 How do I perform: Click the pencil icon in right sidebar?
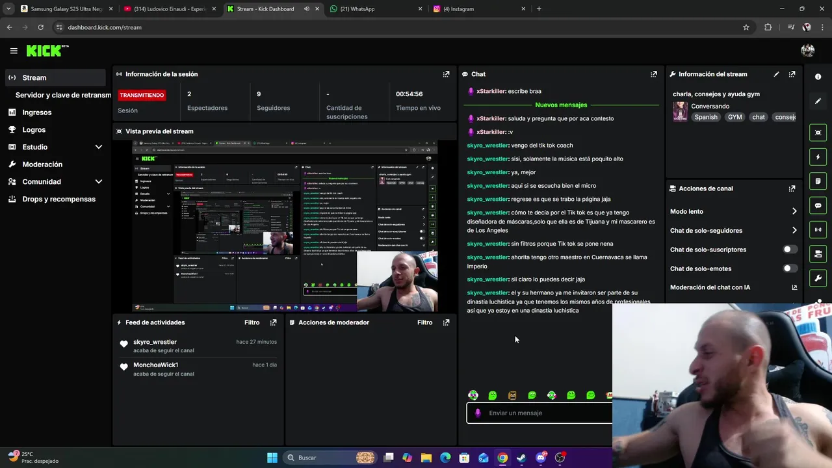[x=818, y=101]
